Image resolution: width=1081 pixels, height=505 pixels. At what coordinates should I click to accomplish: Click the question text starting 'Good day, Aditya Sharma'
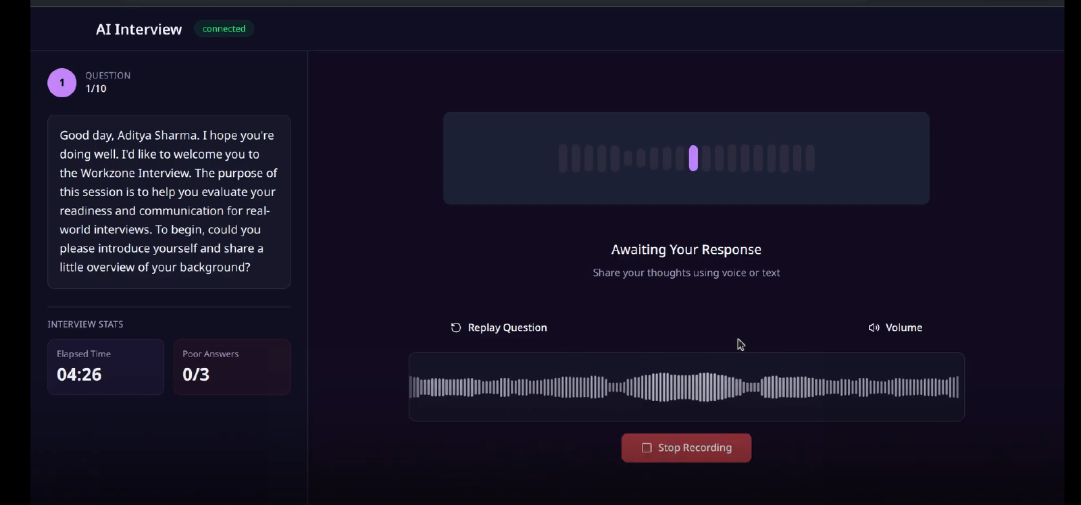169,201
